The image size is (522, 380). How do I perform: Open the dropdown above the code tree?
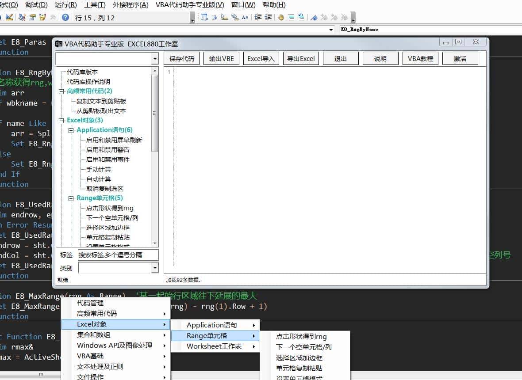[154, 59]
